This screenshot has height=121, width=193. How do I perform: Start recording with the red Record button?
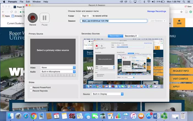pyautogui.click(x=33, y=18)
